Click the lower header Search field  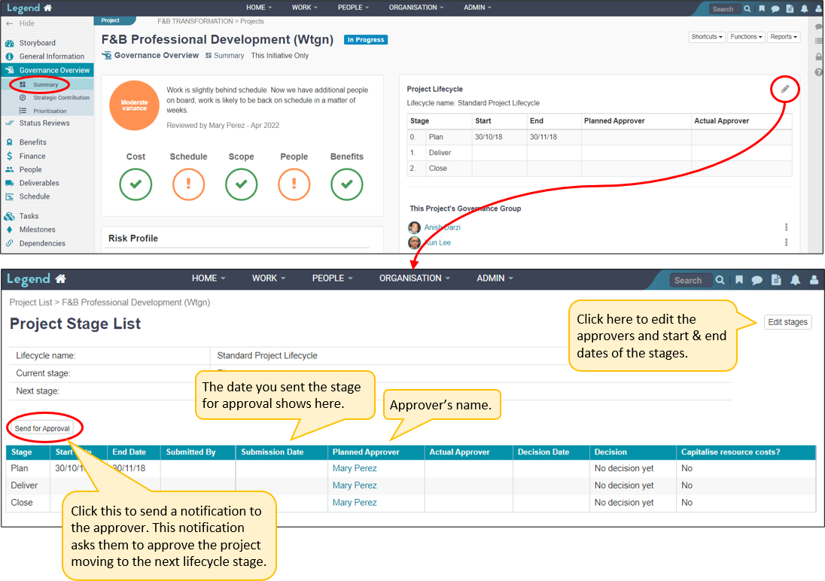(690, 281)
